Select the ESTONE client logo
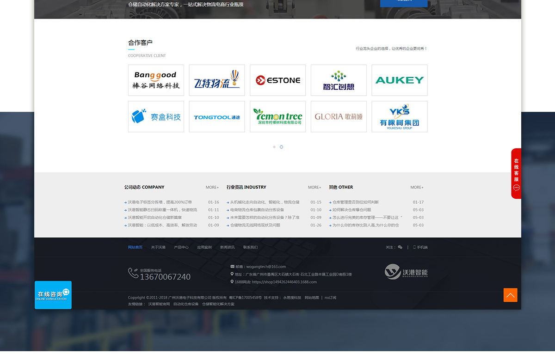The image size is (555, 354). (278, 80)
